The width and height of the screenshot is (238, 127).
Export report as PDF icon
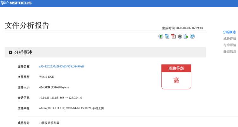pyautogui.click(x=173, y=36)
